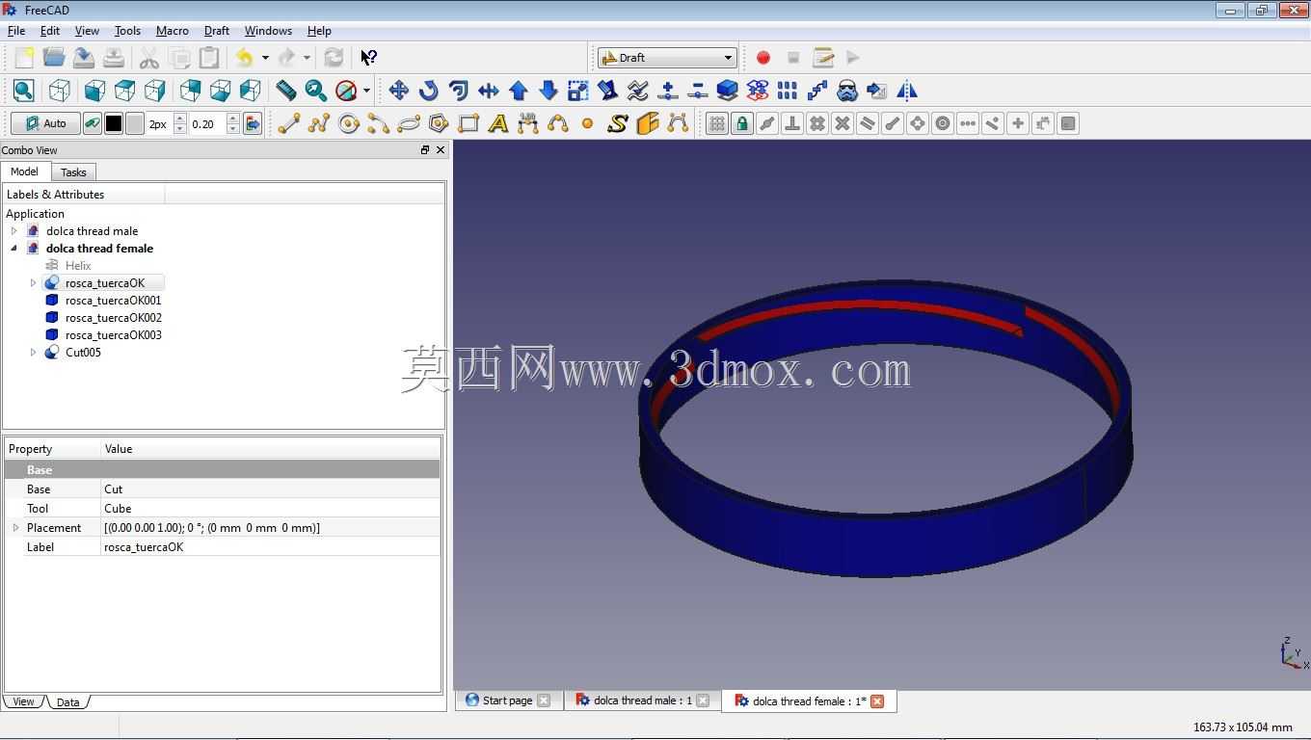Select the Draft Arc tool
Screen dimensions: 1311x740
[x=379, y=123]
